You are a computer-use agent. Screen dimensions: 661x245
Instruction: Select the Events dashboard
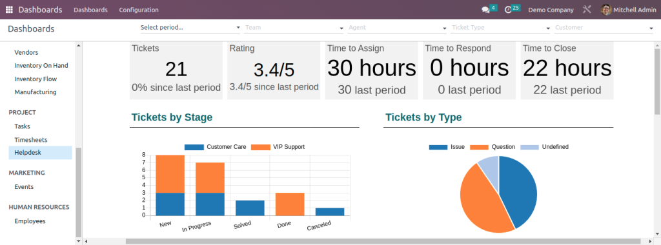point(24,187)
